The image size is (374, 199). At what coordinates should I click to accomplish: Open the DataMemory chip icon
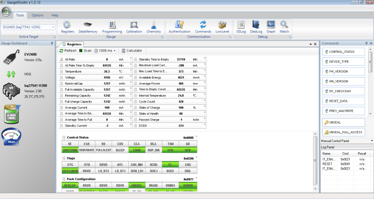(88, 27)
